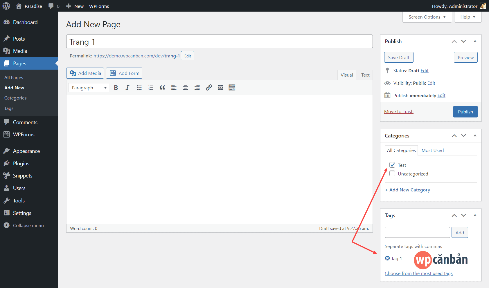489x288 pixels.
Task: Apply blockquote formatting
Action: (x=162, y=88)
